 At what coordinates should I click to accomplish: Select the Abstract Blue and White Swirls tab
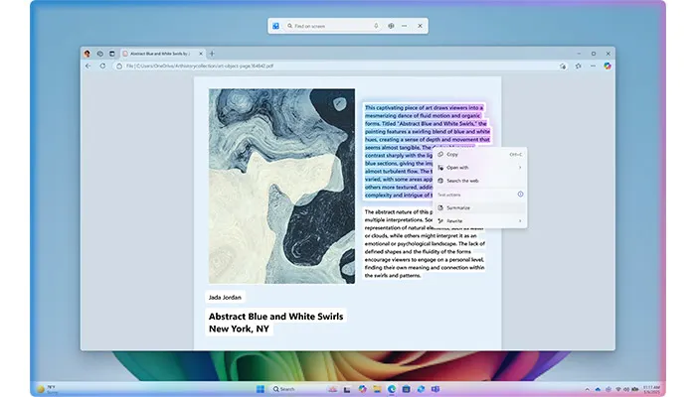click(162, 54)
